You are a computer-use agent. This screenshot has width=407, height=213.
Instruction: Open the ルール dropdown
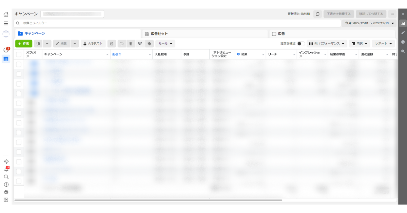tap(165, 44)
